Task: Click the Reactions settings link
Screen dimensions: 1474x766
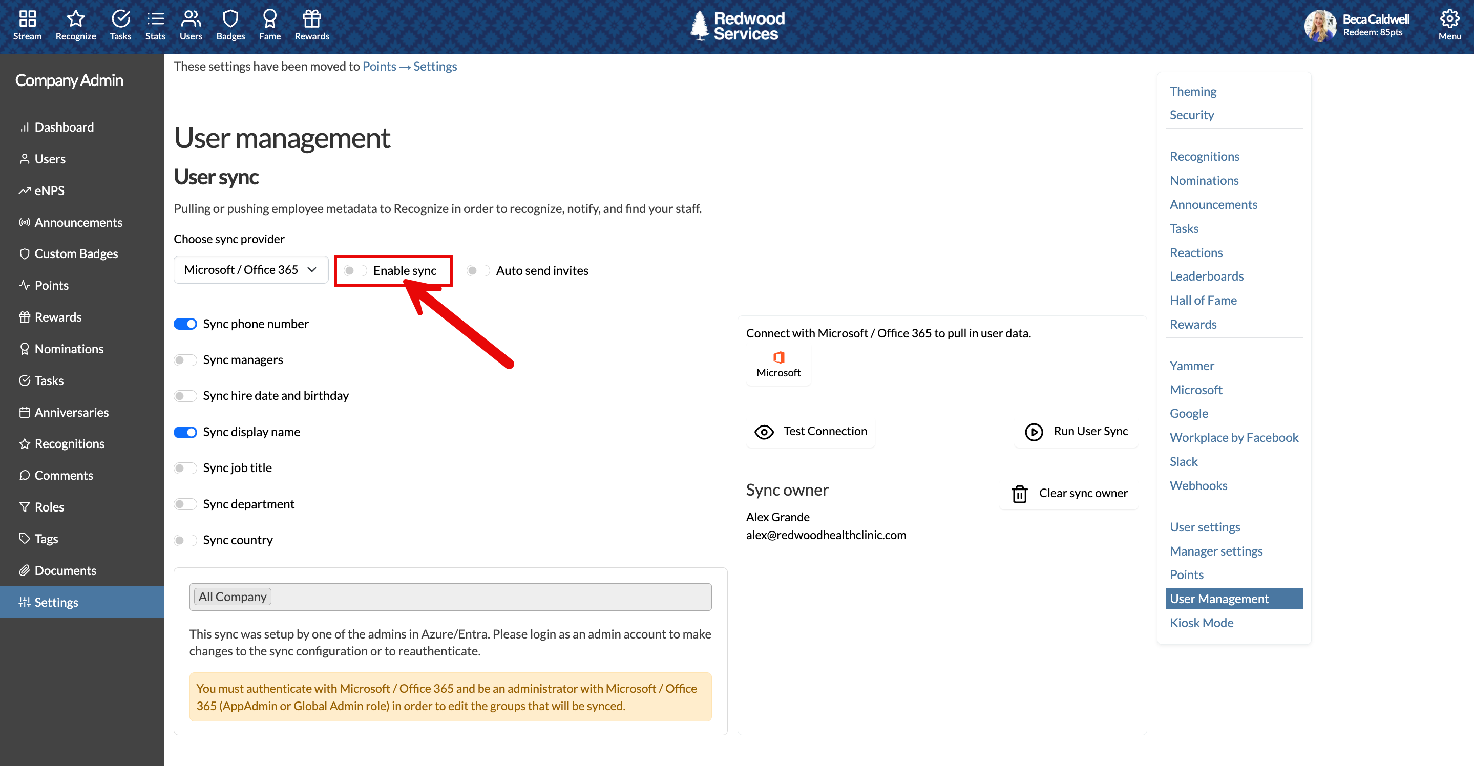Action: tap(1196, 252)
